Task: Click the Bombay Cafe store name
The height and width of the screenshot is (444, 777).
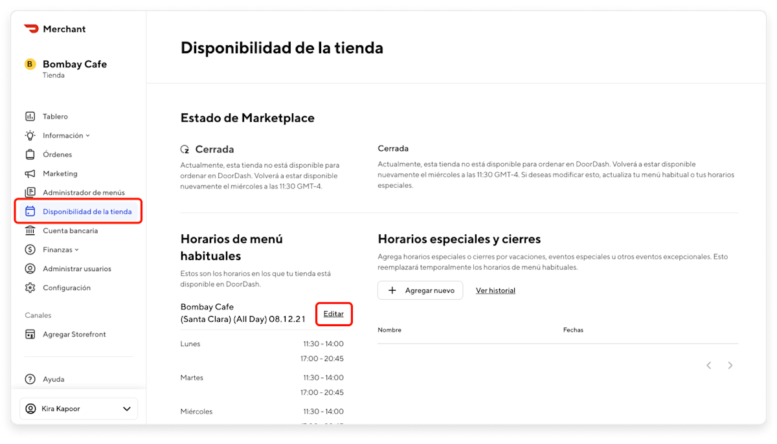Action: (74, 64)
